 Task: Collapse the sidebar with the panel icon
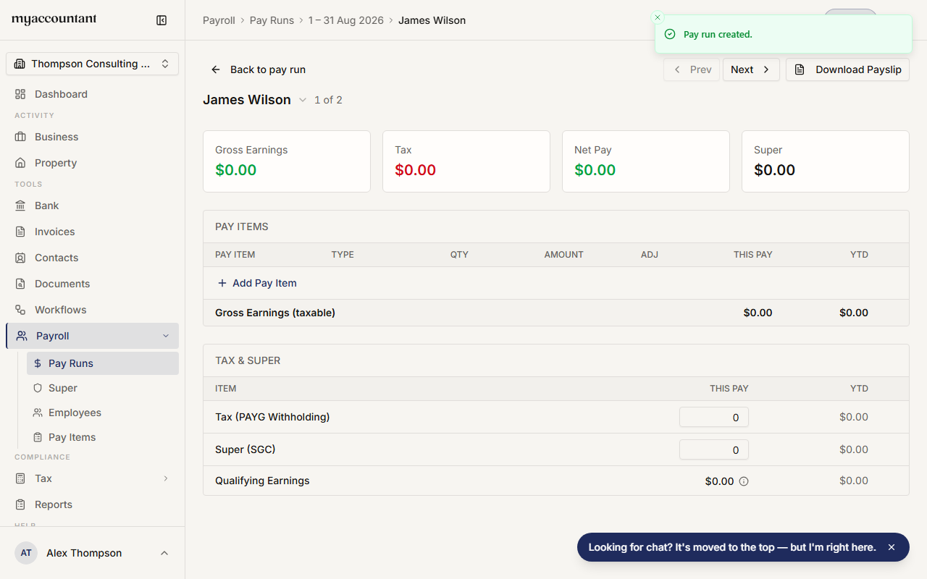[162, 20]
